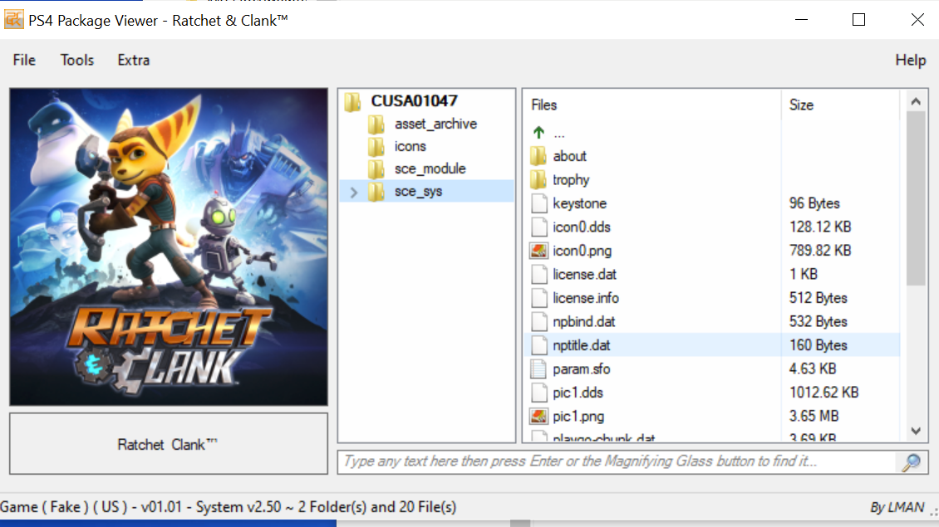939x527 pixels.
Task: Select the icon0.png file name
Action: pyautogui.click(x=582, y=251)
